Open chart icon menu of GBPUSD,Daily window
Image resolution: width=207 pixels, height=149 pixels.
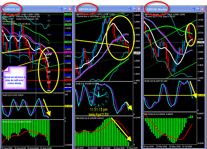76,9
